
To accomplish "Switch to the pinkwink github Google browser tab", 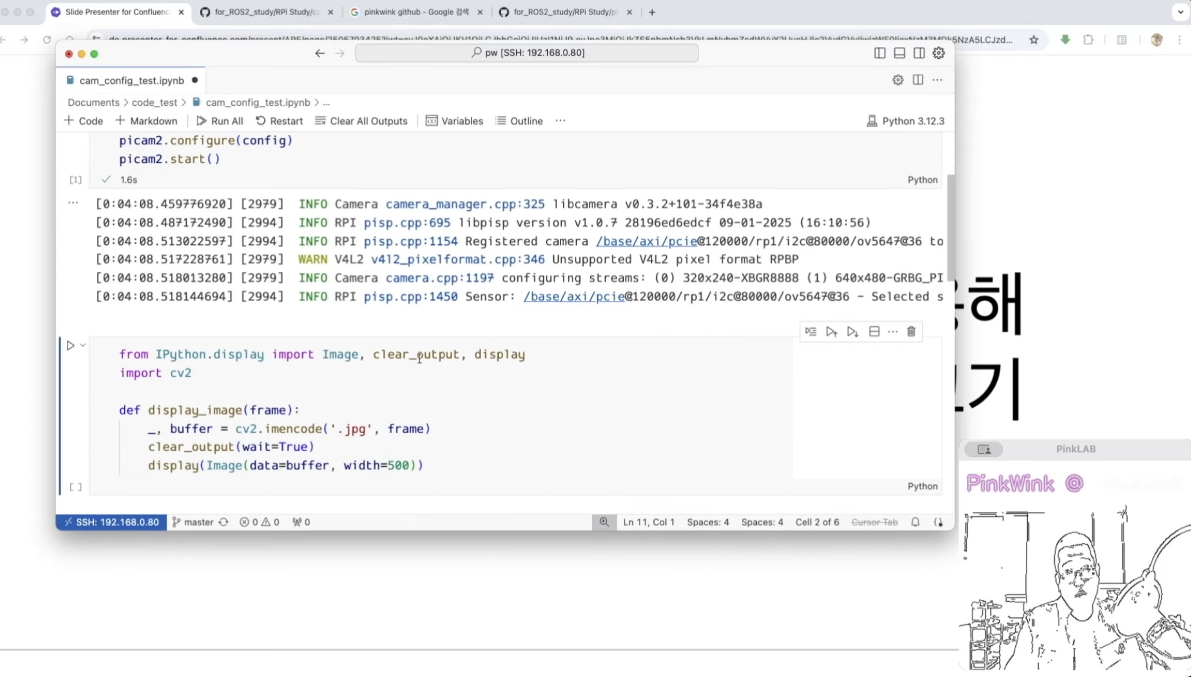I will click(416, 12).
